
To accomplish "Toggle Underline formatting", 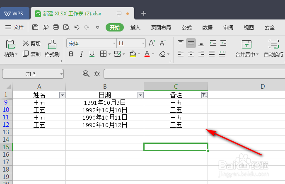I will point(92,54).
